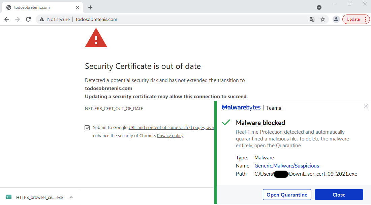Open a new tab with the plus button

pos(90,7)
